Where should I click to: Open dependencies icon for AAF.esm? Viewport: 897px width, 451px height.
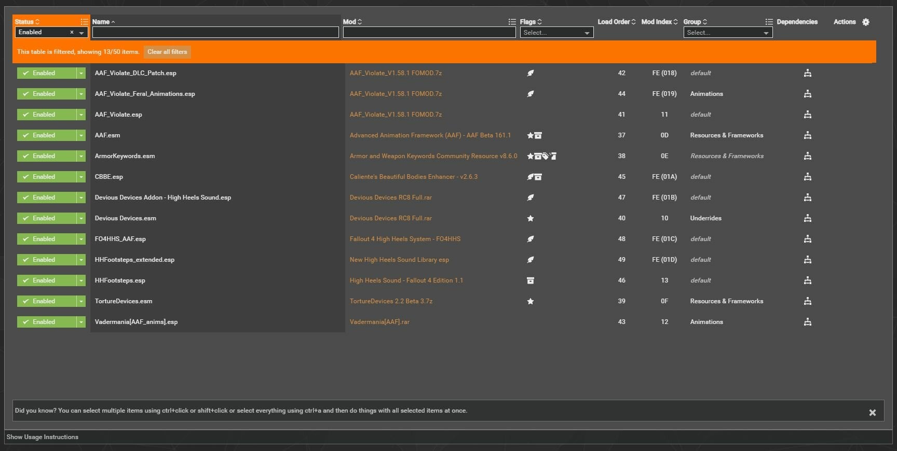[807, 135]
